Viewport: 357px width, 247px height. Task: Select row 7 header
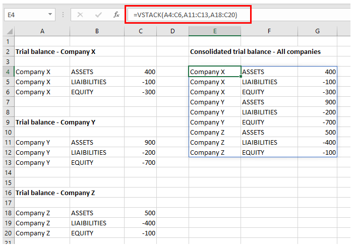pyautogui.click(x=8, y=102)
